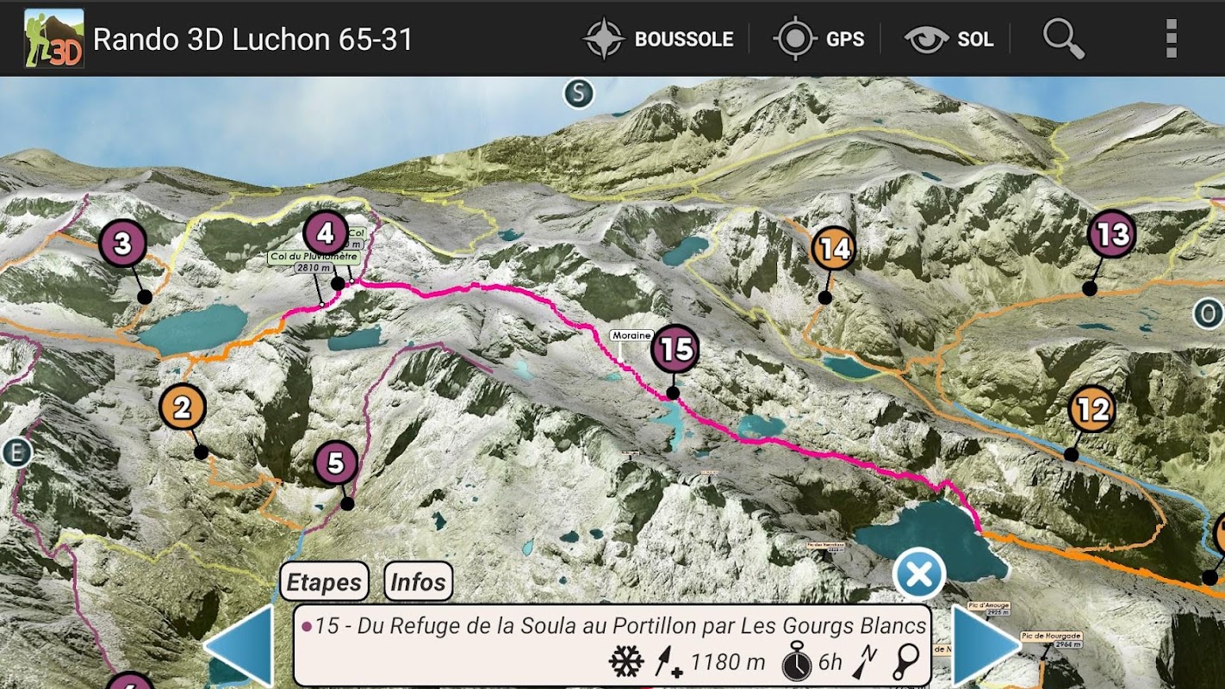This screenshot has width=1225, height=689.
Task: Select route marker 14 on map
Action: (834, 249)
